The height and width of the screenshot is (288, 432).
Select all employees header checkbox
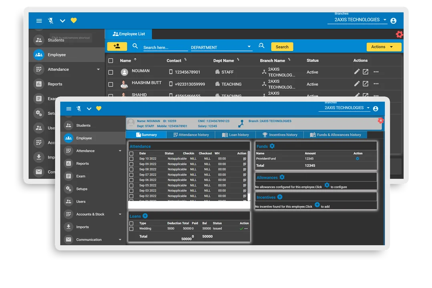[111, 60]
